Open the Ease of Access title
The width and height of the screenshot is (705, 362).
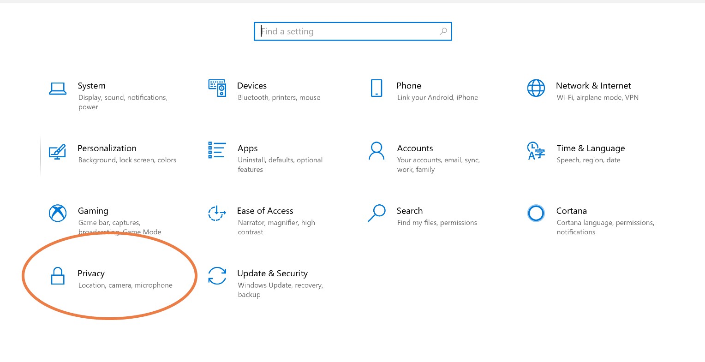pos(265,211)
